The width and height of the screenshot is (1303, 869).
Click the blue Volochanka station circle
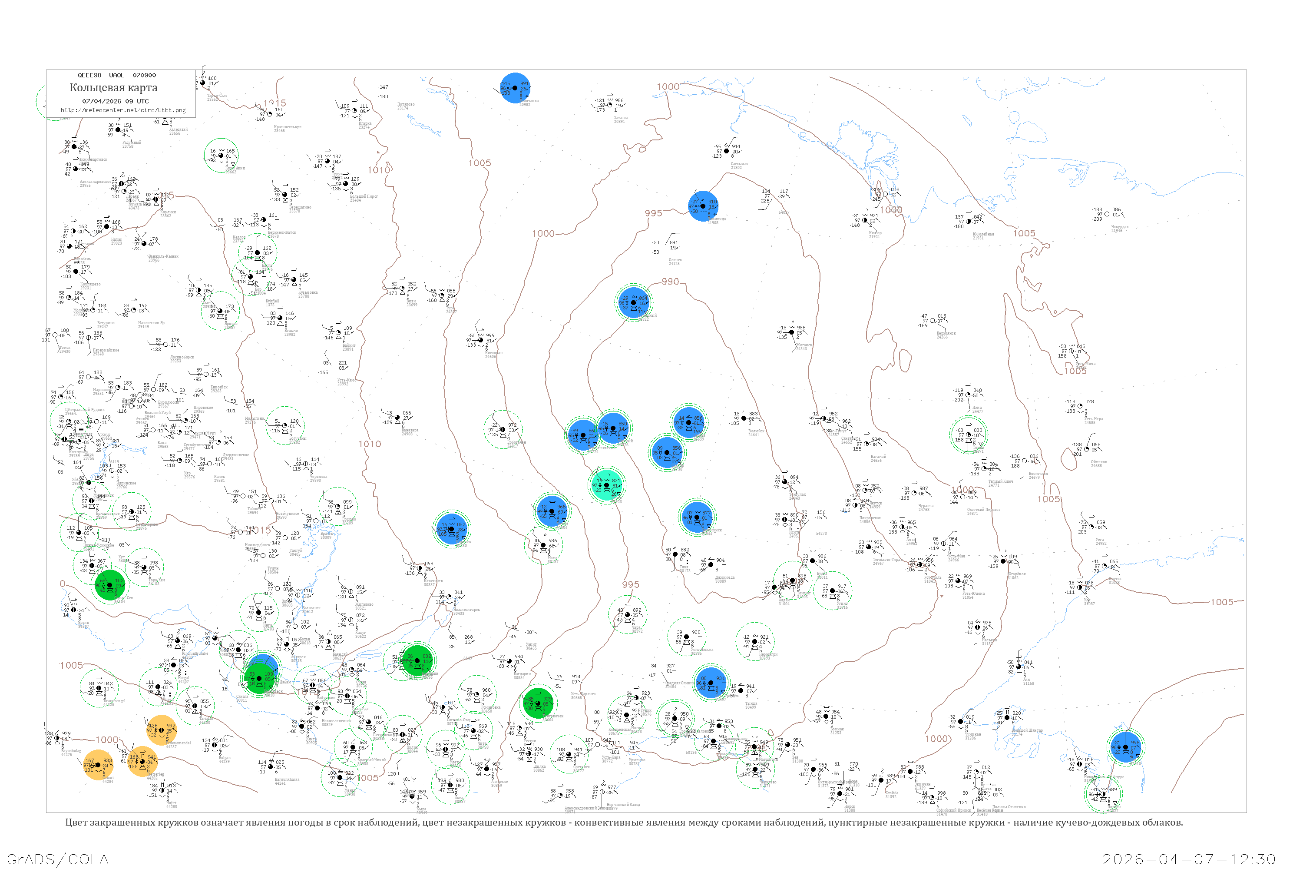[x=515, y=88]
